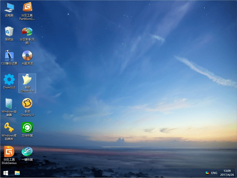
Task: Open the DismGUI gear icon
Action: coord(9,80)
